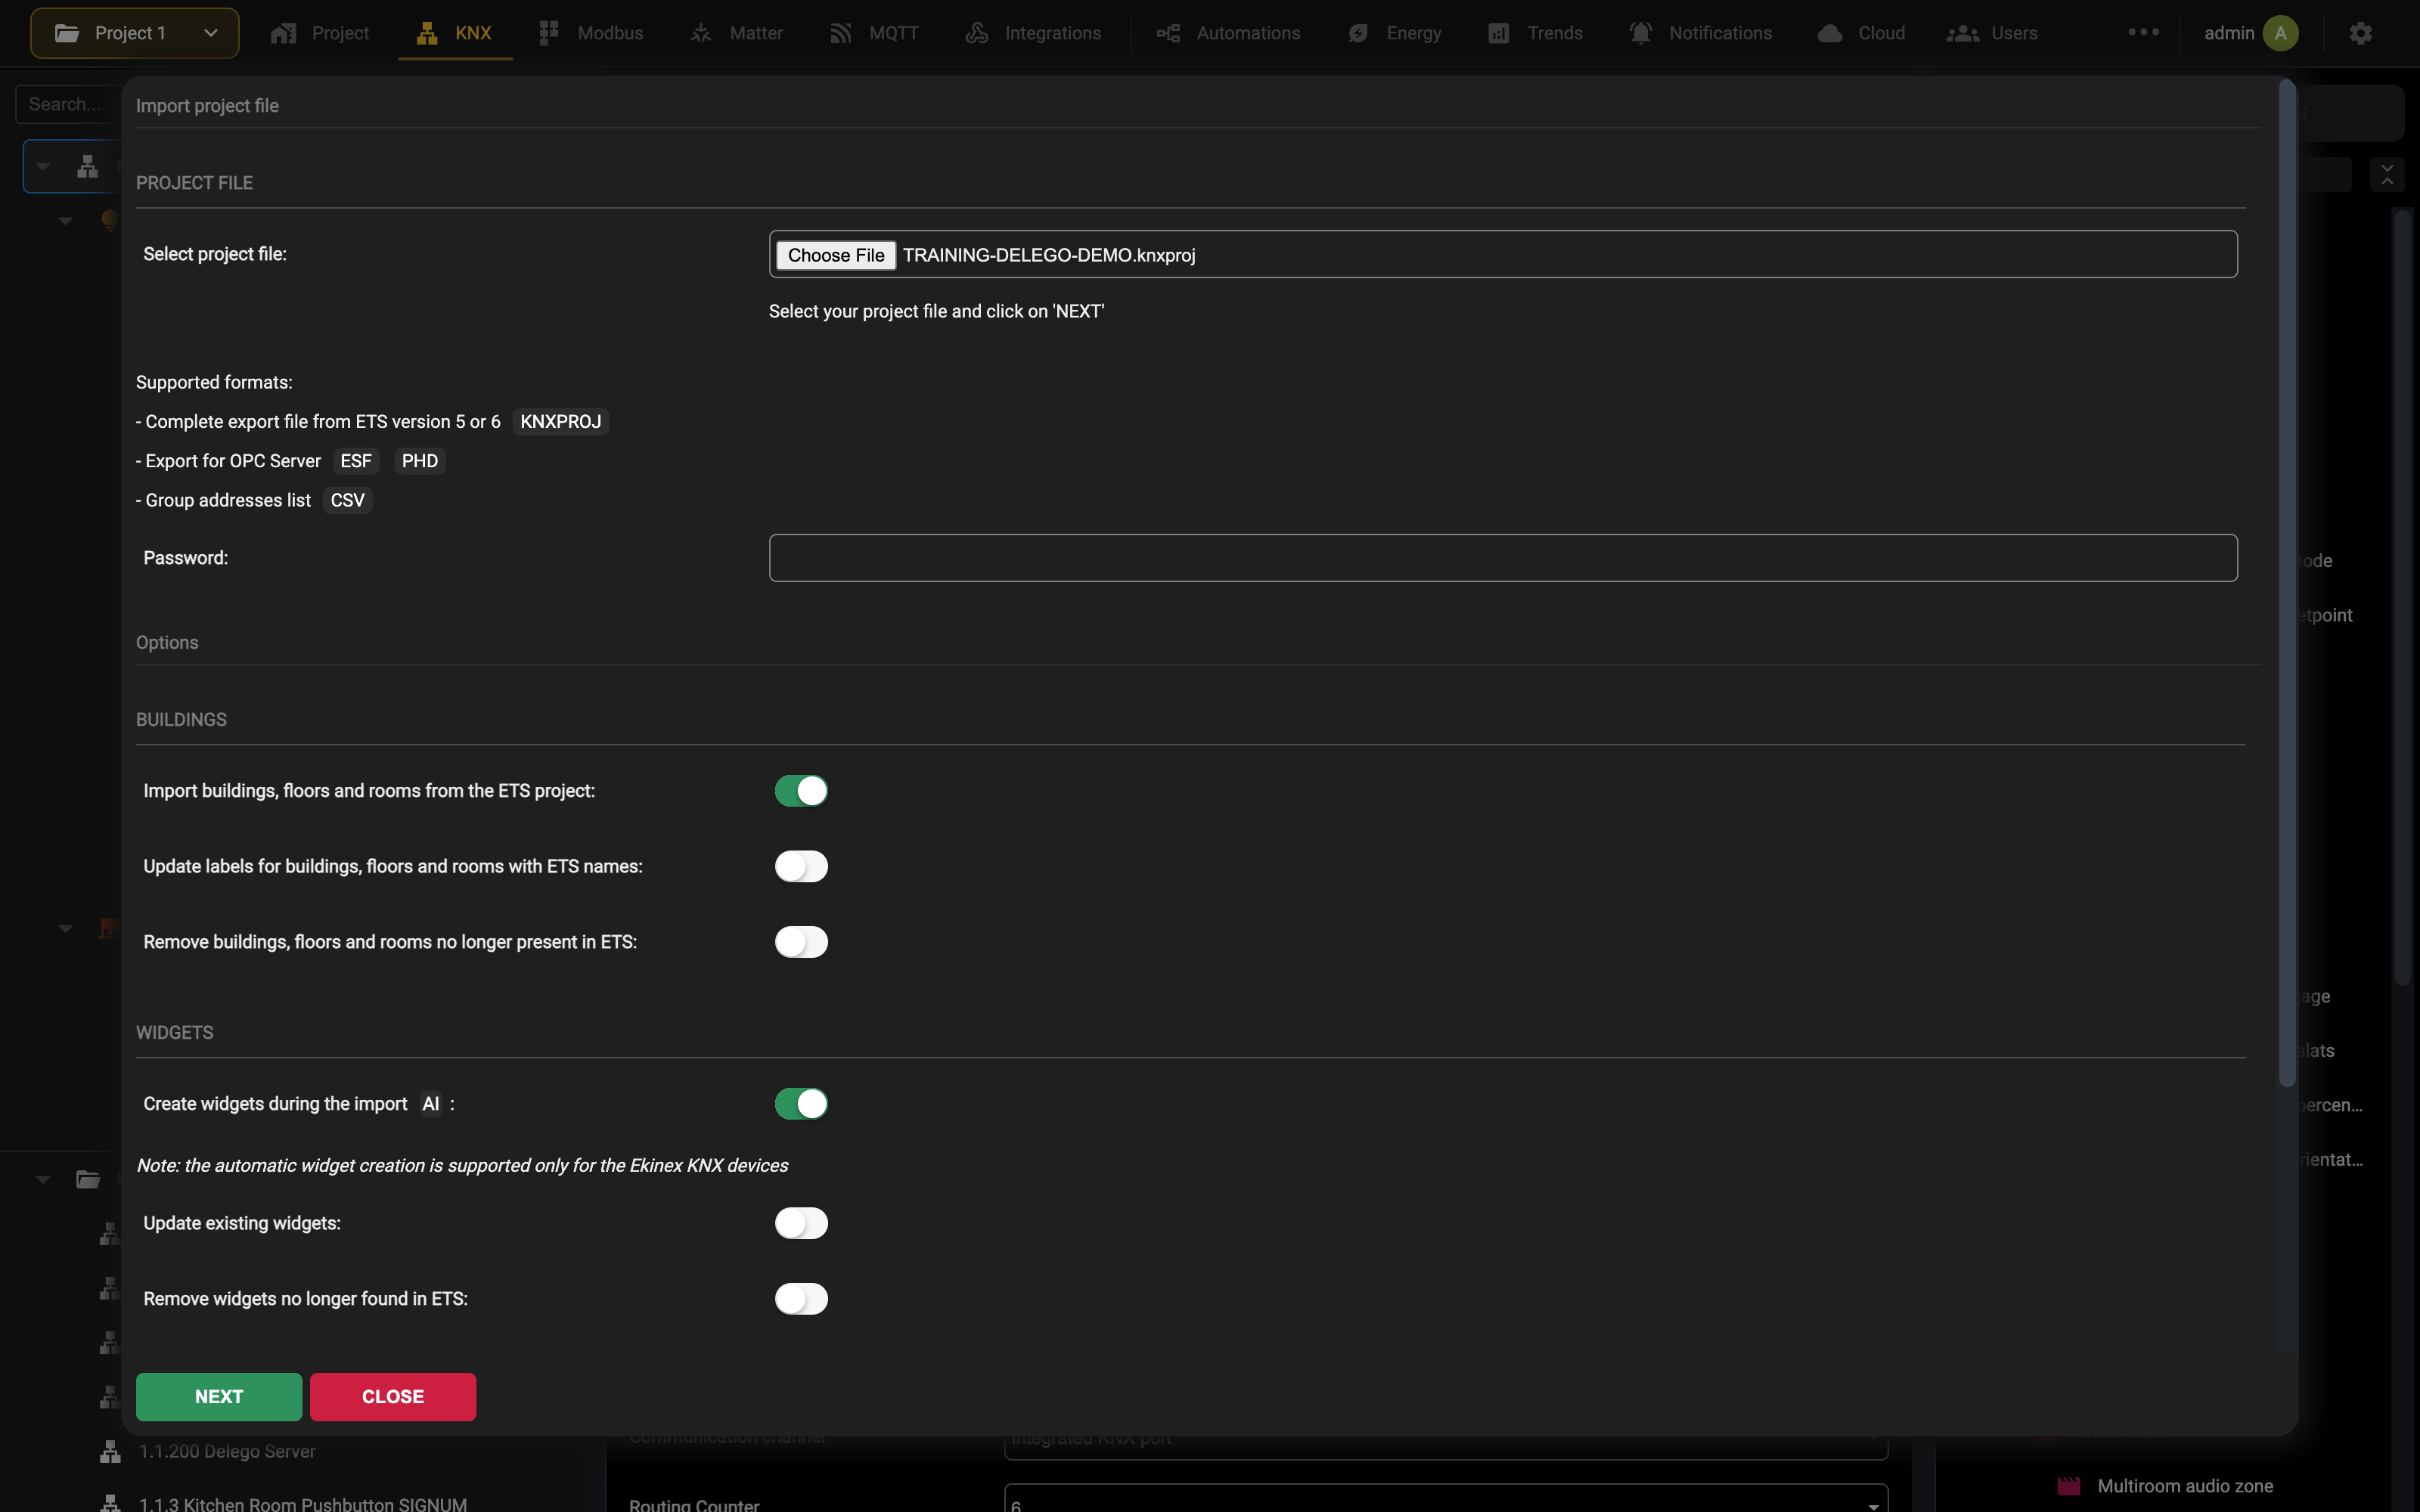Click the KNXPROJ format tag
The height and width of the screenshot is (1512, 2420).
coord(560,422)
